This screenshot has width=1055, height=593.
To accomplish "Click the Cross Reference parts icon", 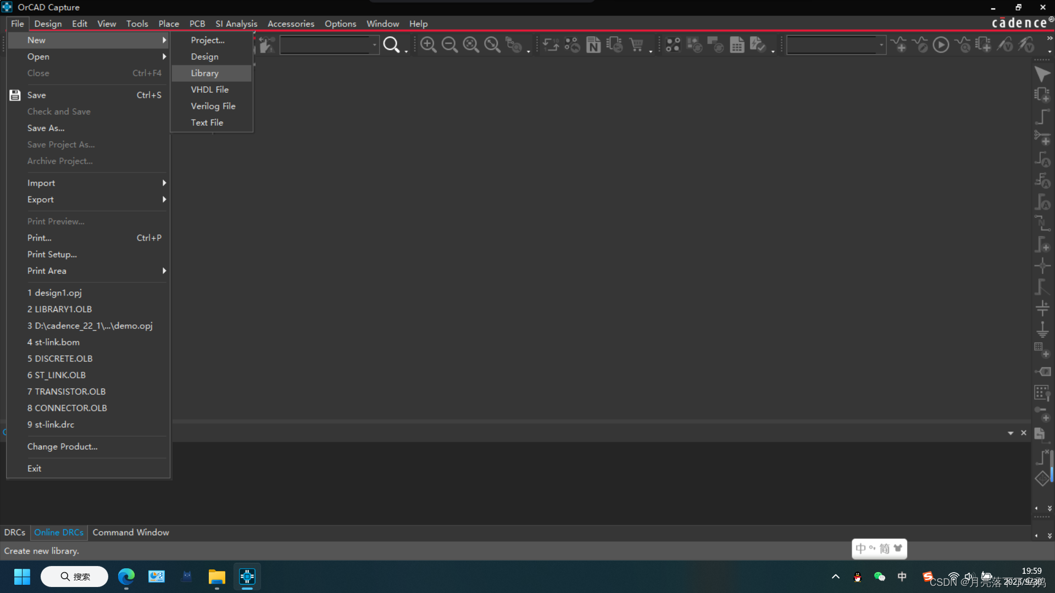I will click(x=615, y=44).
